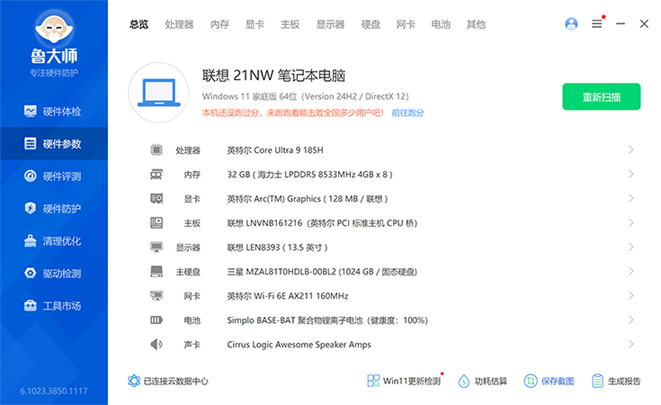The height and width of the screenshot is (405, 661).
Task: Open the 硬件体检 sidebar section
Action: pos(54,112)
